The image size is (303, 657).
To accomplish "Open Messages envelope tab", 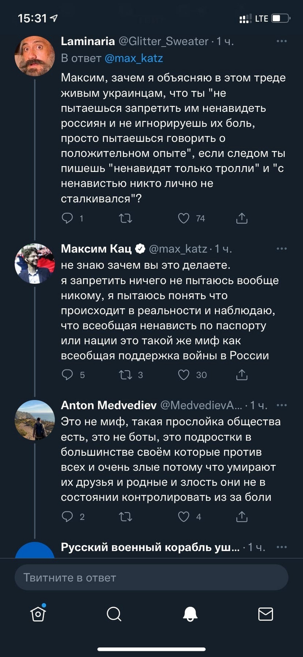I will pyautogui.click(x=265, y=614).
